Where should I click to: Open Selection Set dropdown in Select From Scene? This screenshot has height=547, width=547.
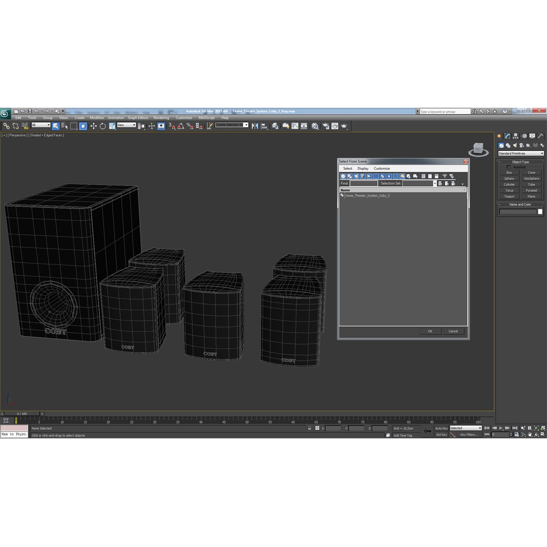click(435, 183)
